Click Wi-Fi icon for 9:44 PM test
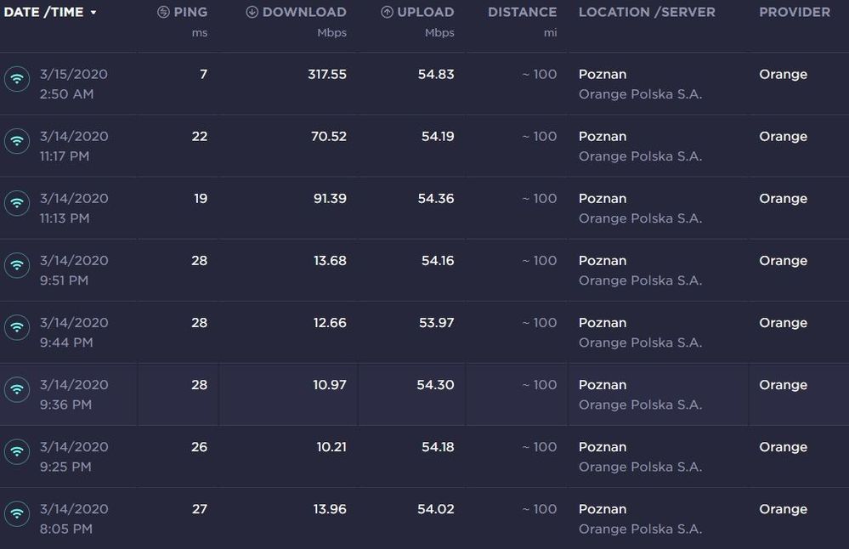The image size is (849, 549). (x=17, y=327)
